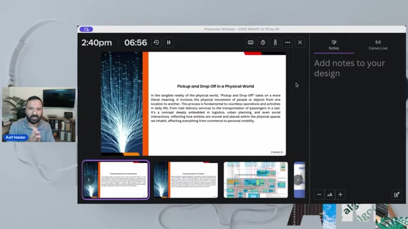Click the edit notes pencil icon
The width and height of the screenshot is (408, 229).
click(x=397, y=195)
